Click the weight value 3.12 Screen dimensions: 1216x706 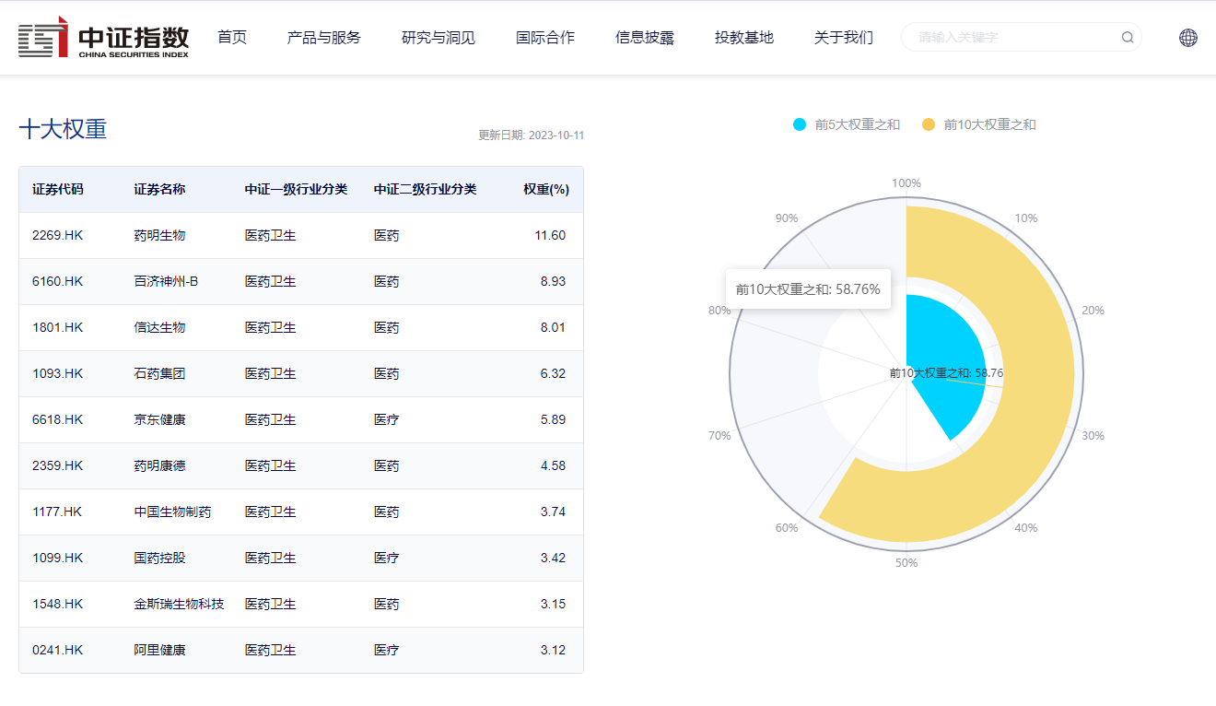553,650
